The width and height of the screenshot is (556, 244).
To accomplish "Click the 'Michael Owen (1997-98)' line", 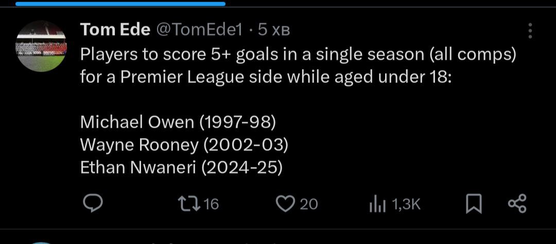I will pyautogui.click(x=178, y=122).
